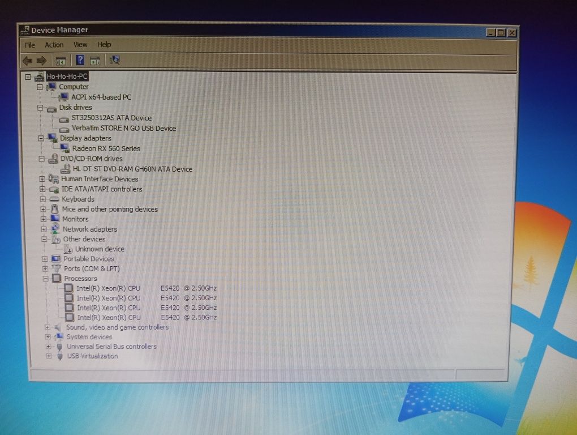The width and height of the screenshot is (577, 435).
Task: Select the Network adapters category icon
Action: [x=55, y=229]
